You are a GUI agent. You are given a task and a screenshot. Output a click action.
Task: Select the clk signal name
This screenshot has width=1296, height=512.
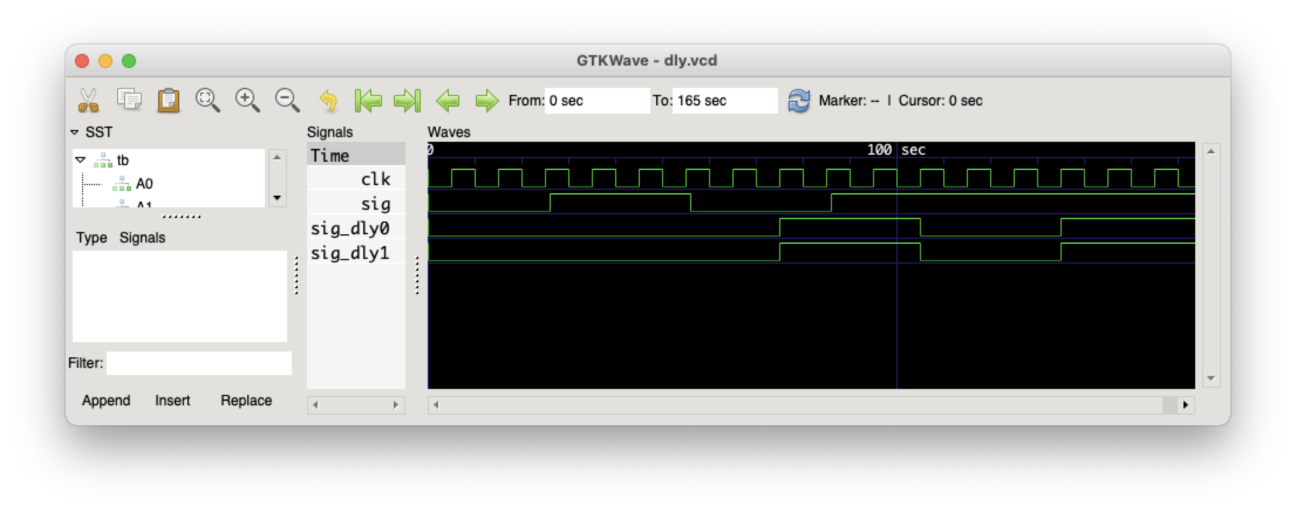[376, 179]
